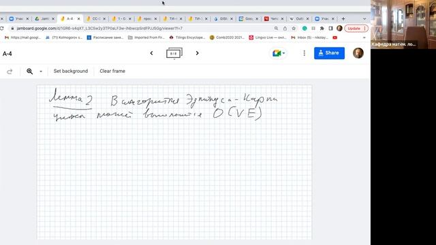Open the mail.google bookmark
This screenshot has width=436, height=245.
click(22, 37)
